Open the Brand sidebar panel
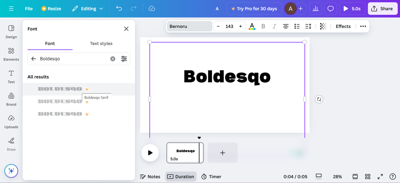The width and height of the screenshot is (400, 183). click(11, 99)
